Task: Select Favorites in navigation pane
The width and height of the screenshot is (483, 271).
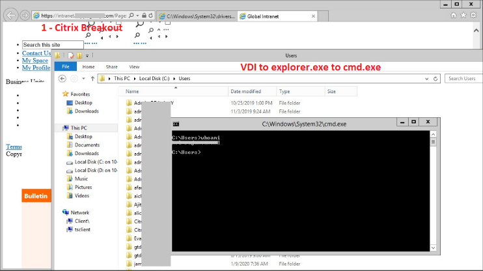Action: (76, 94)
